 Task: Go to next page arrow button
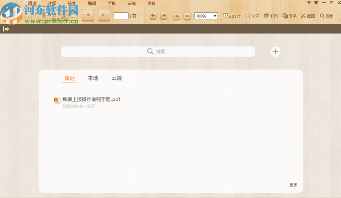tap(104, 15)
